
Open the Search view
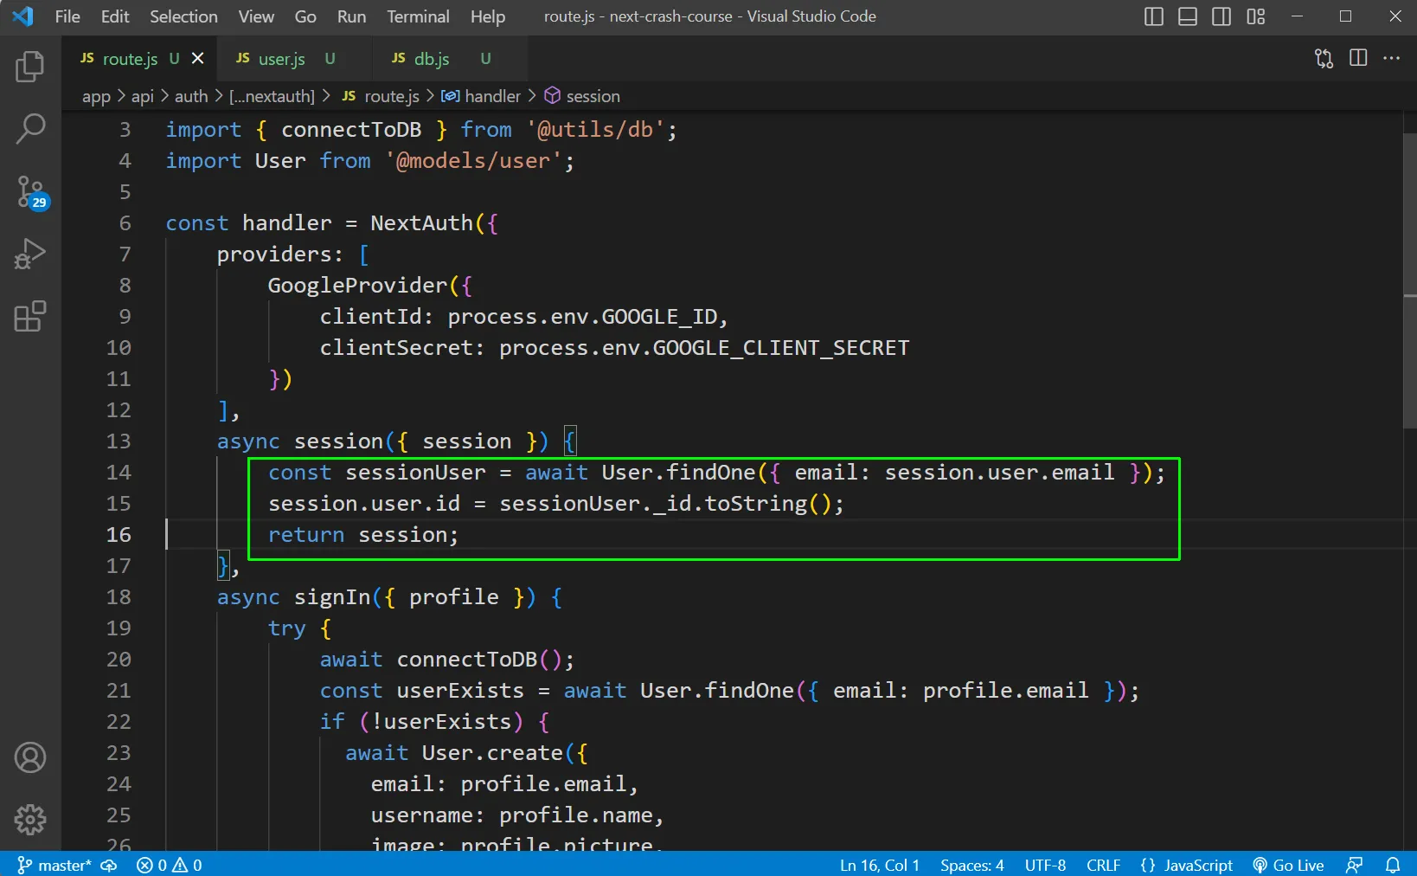click(x=30, y=129)
